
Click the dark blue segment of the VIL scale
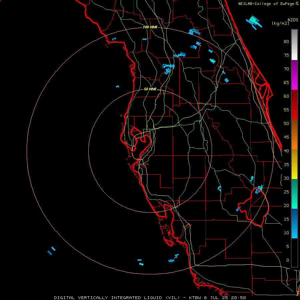(x=294, y=216)
